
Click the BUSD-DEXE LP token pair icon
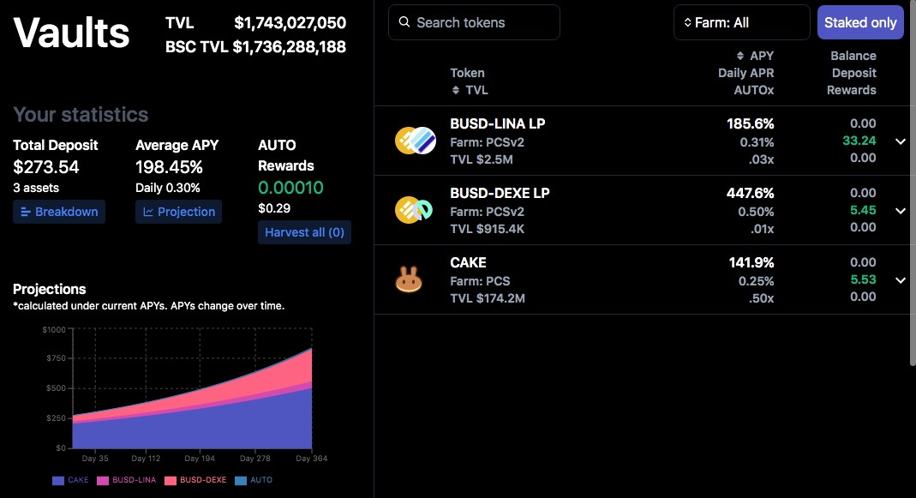click(414, 210)
